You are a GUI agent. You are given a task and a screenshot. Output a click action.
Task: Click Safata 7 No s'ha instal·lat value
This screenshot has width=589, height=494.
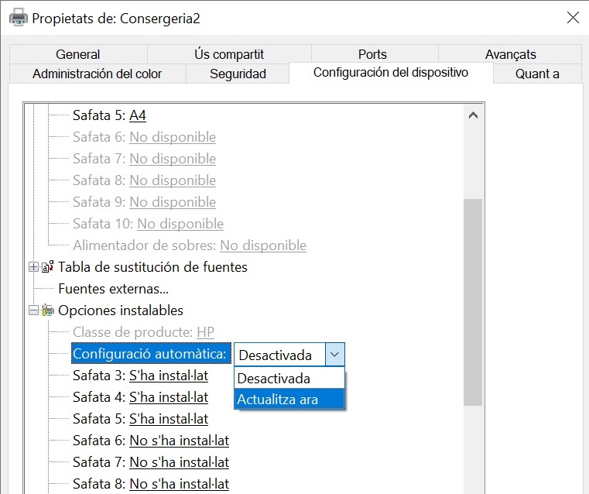click(180, 462)
